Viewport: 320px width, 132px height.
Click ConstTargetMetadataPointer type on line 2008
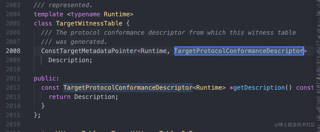[x=89, y=51]
